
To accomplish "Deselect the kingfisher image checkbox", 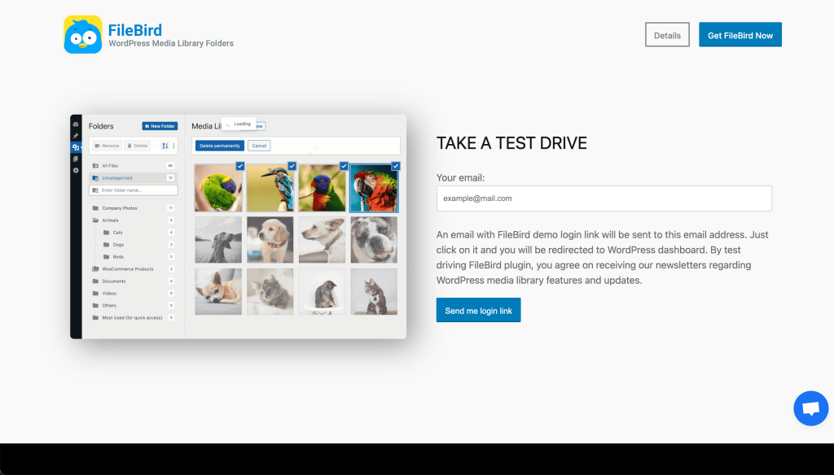I will click(x=292, y=166).
